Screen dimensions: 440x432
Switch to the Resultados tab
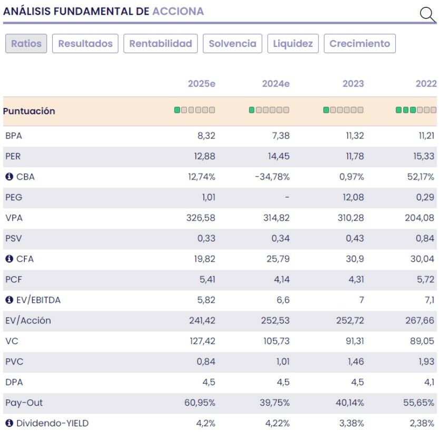(x=85, y=44)
